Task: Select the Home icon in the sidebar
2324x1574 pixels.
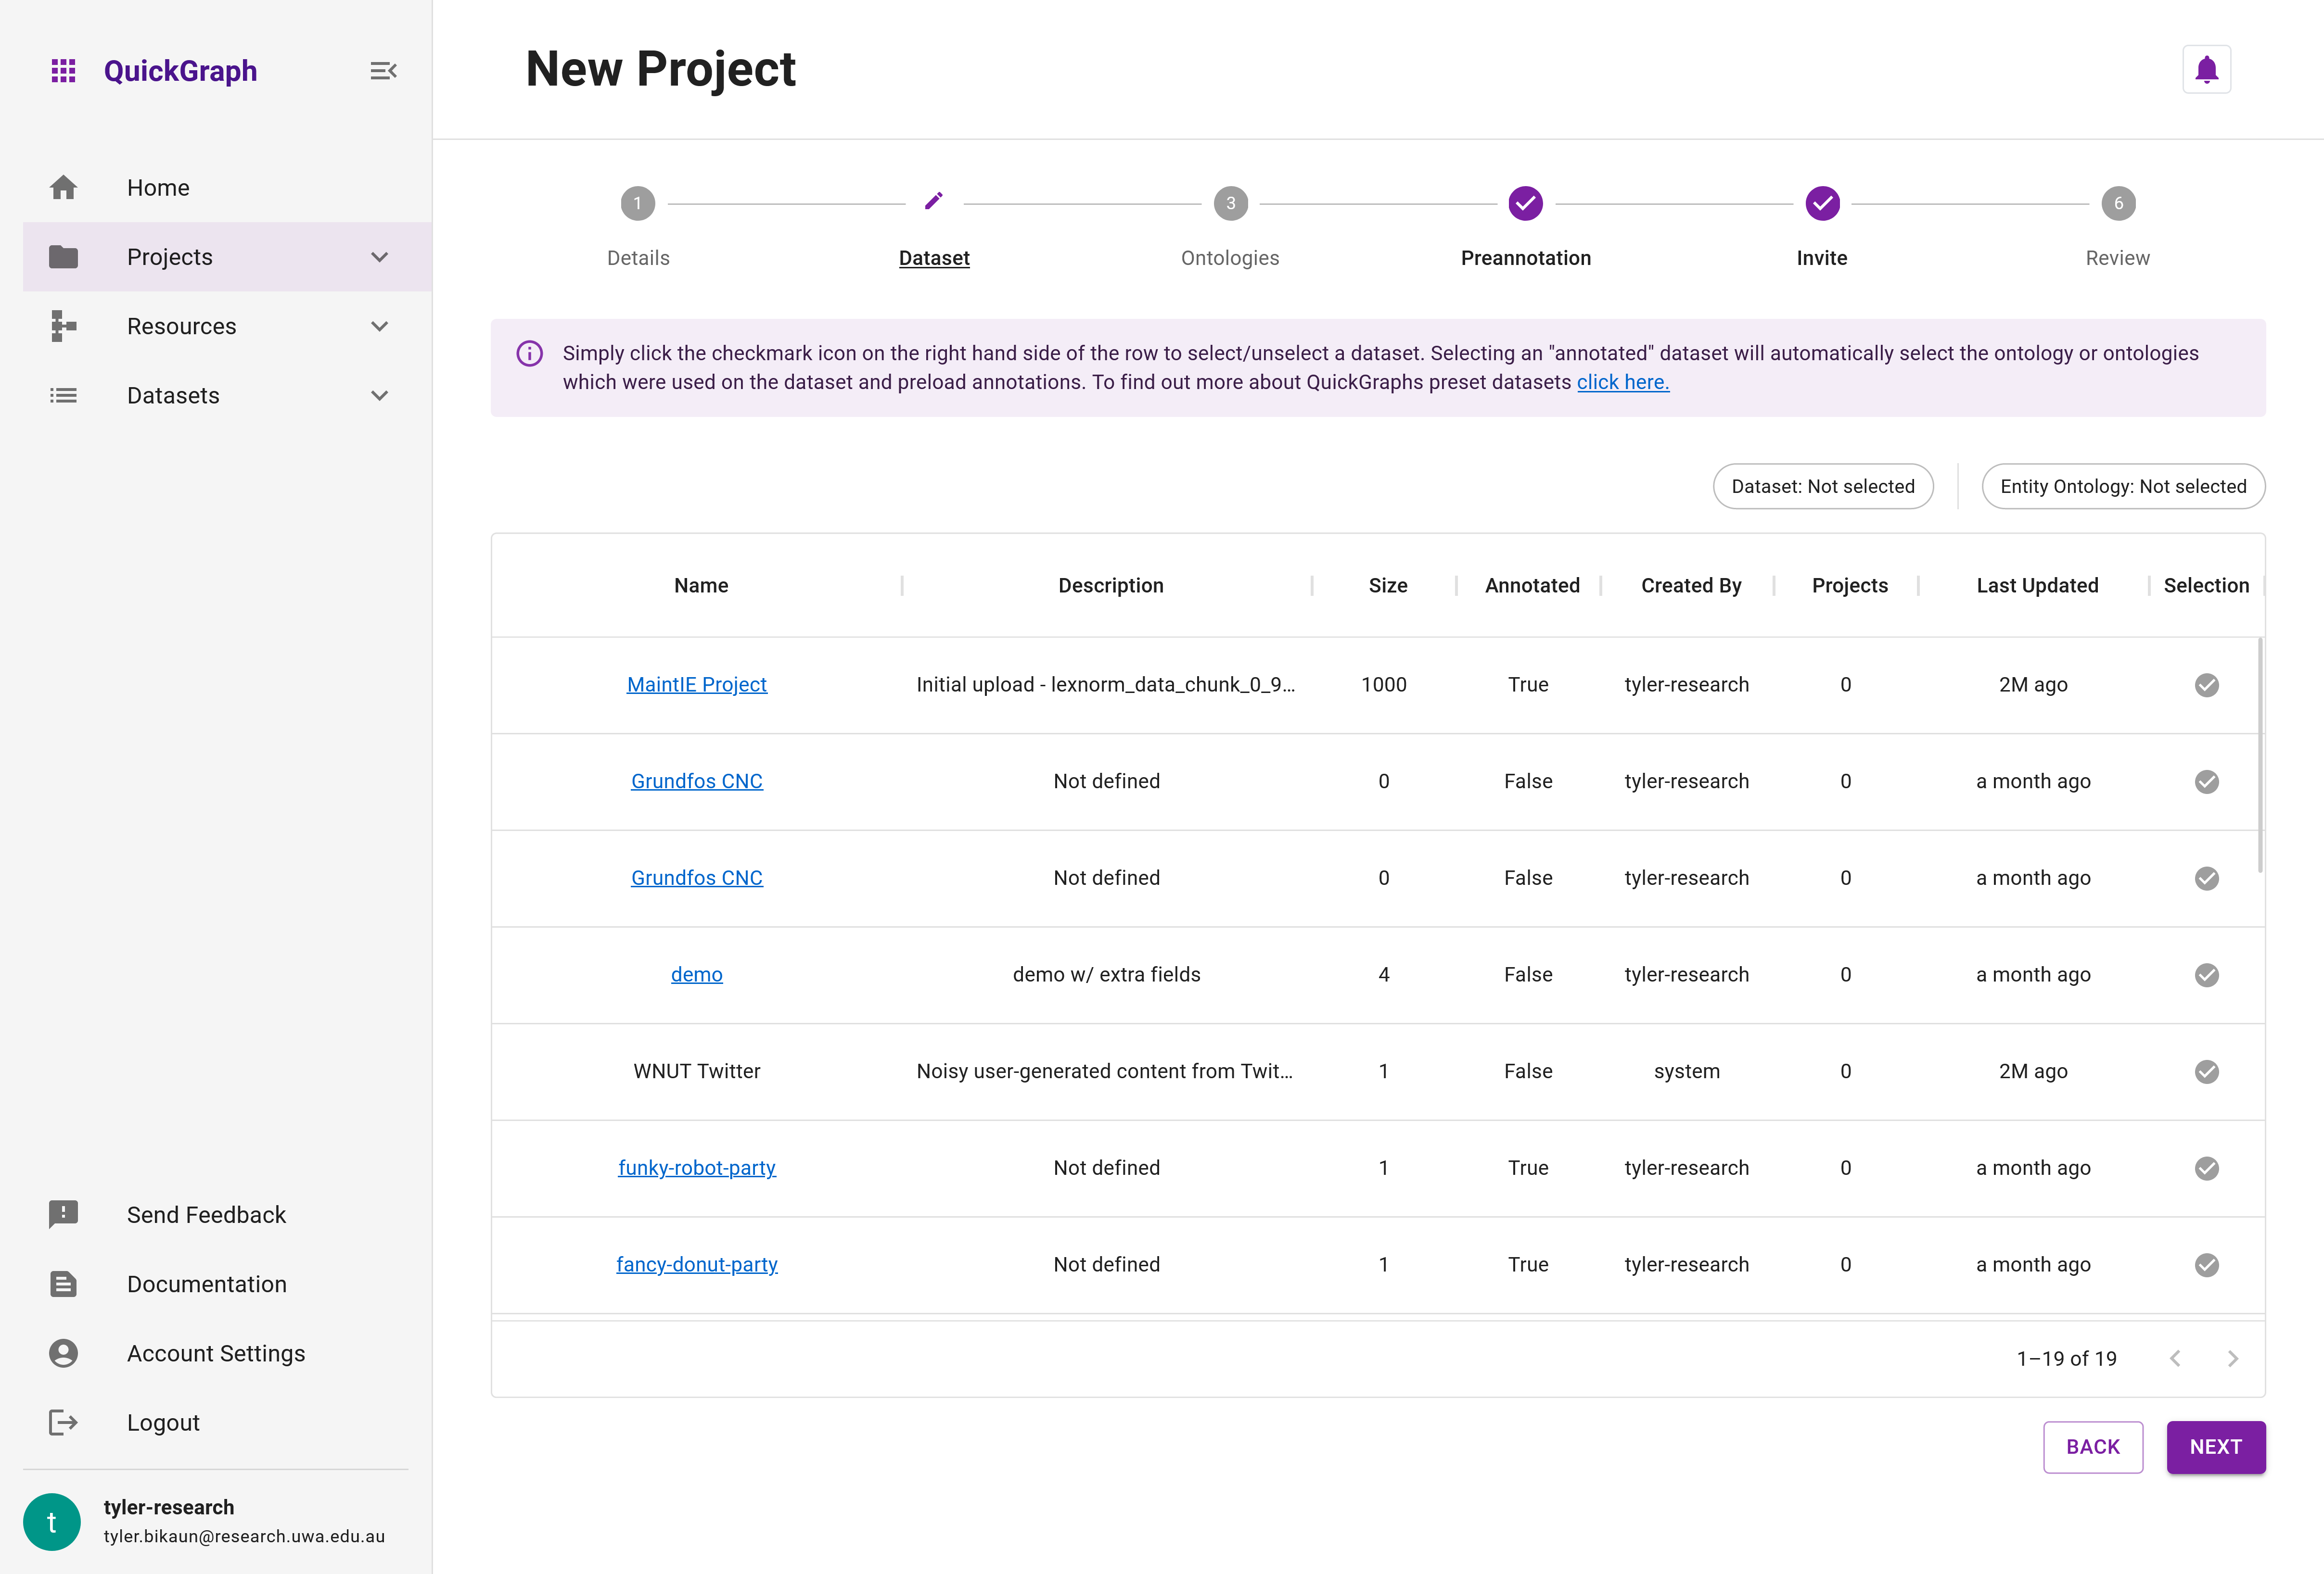Action: coord(64,187)
